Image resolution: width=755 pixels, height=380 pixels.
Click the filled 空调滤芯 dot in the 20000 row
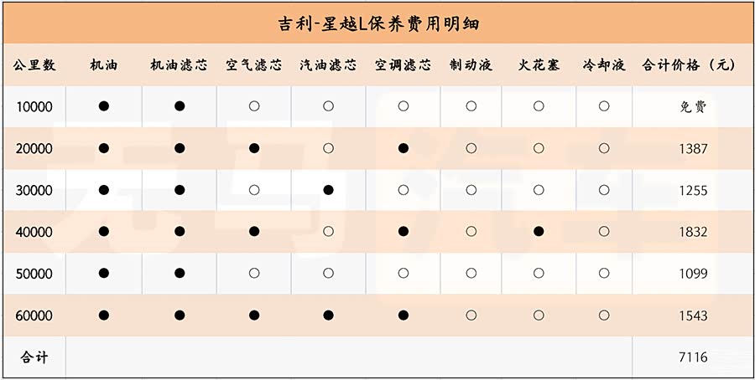click(x=404, y=148)
